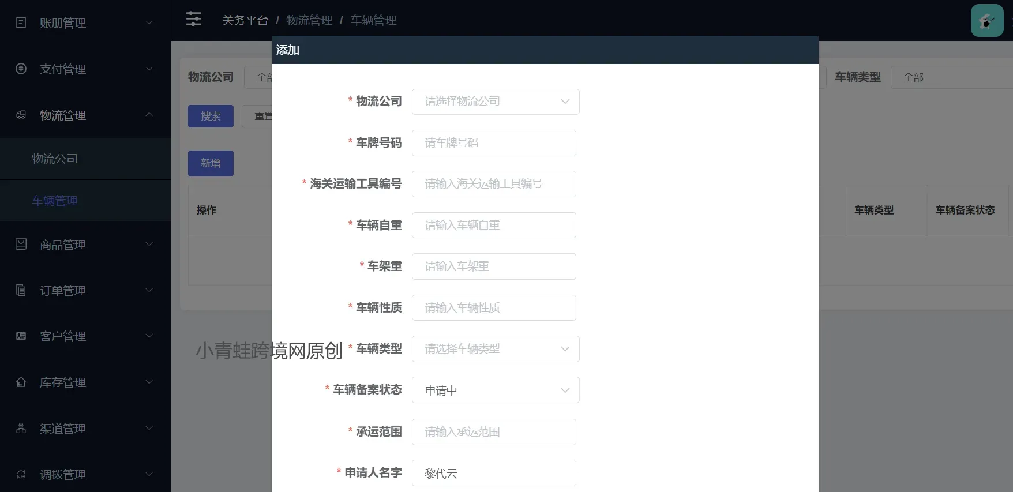Click the 渠道管理 sidebar icon
The image size is (1013, 492).
tap(21, 428)
